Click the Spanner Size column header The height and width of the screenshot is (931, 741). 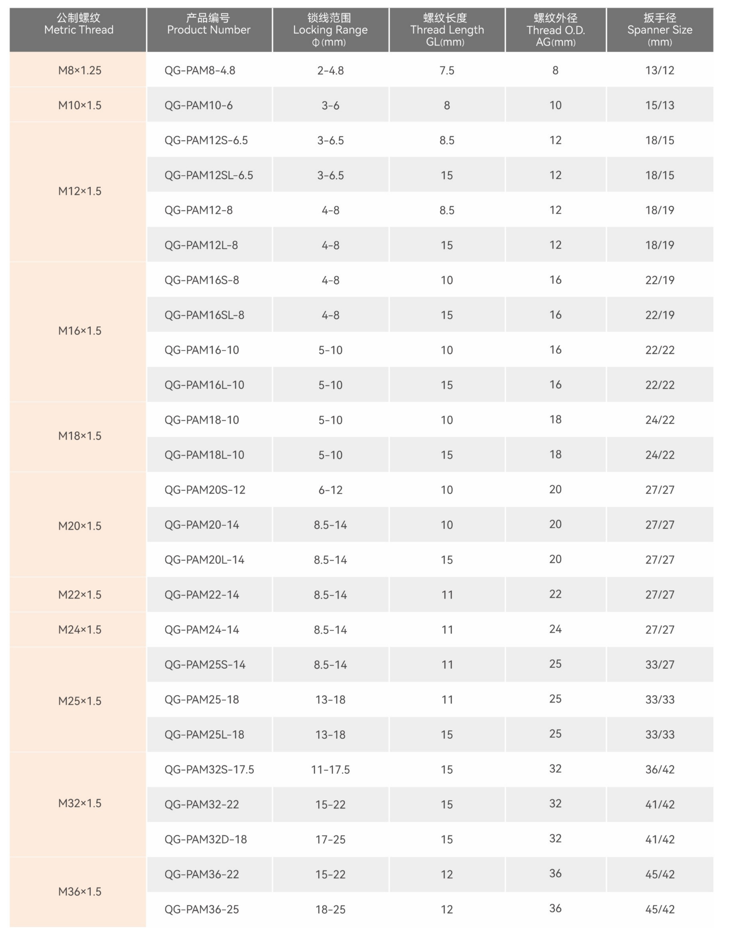pyautogui.click(x=659, y=30)
